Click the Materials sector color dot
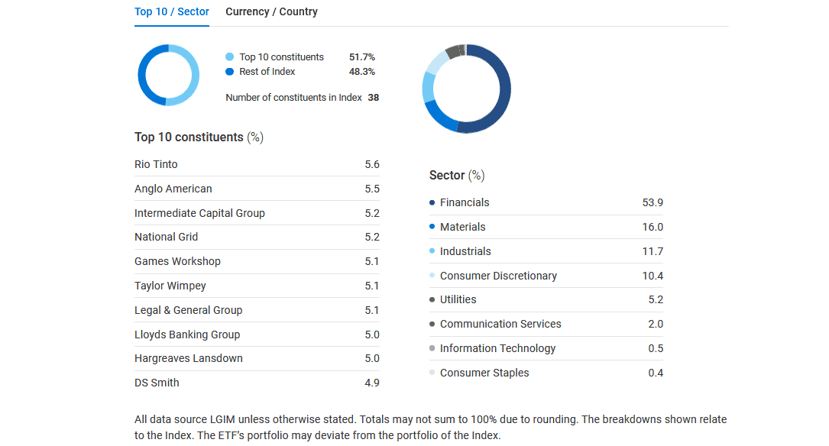The width and height of the screenshot is (829, 446). 432,227
